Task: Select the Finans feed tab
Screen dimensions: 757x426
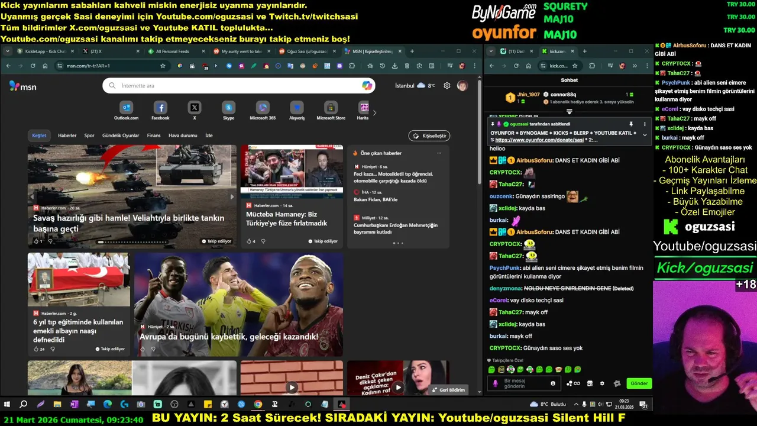Action: click(x=154, y=135)
